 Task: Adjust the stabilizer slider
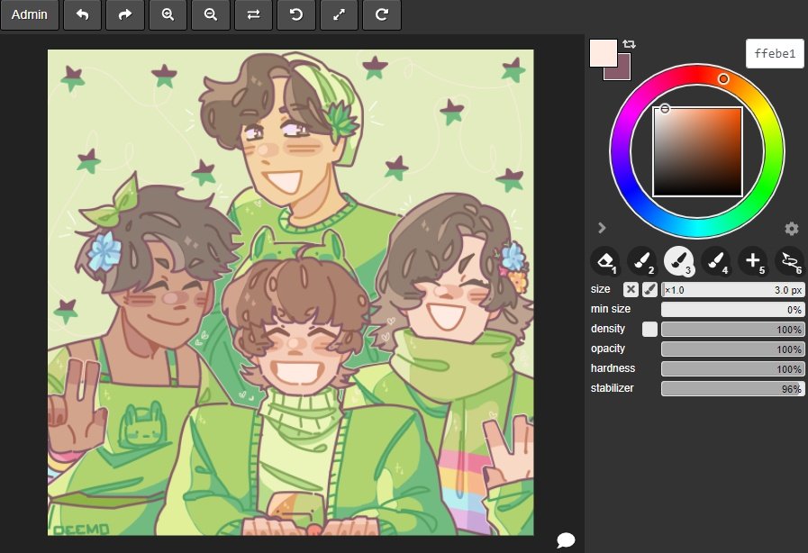pyautogui.click(x=732, y=388)
